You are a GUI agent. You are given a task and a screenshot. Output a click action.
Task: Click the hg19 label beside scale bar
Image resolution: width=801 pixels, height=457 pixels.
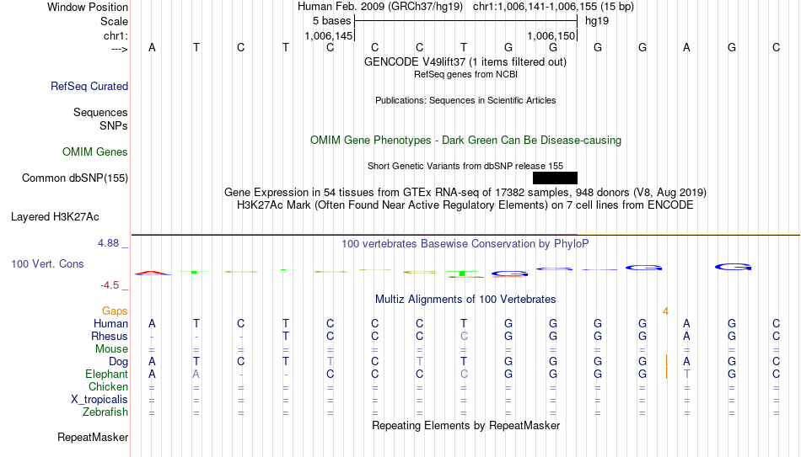[x=597, y=21]
